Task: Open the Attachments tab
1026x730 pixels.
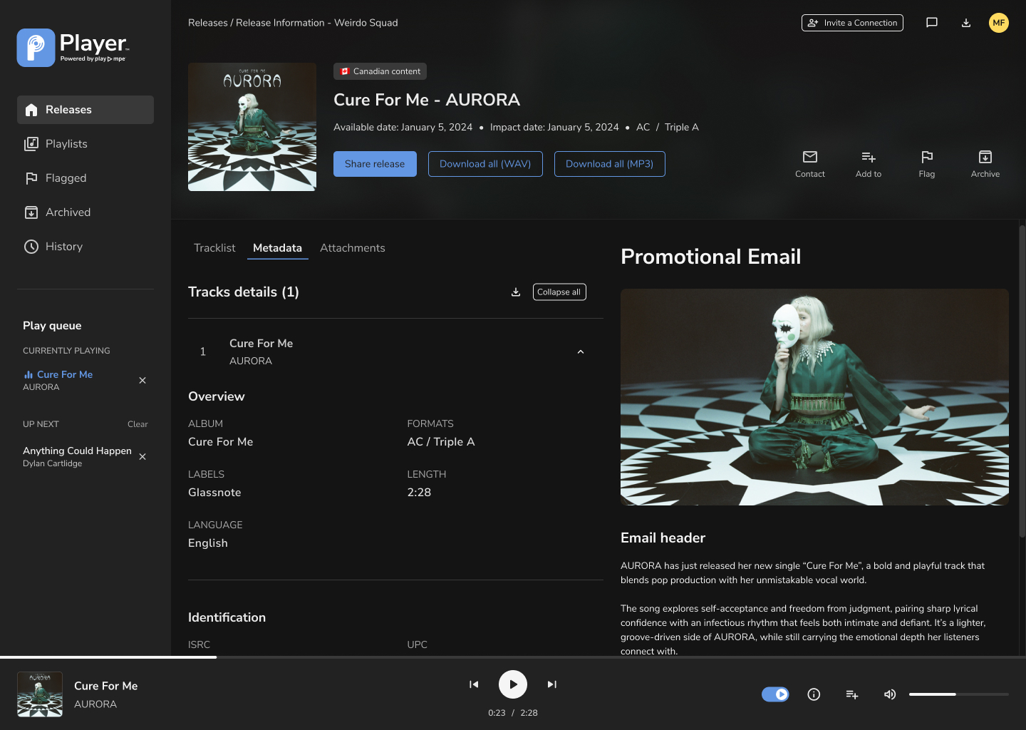Action: 353,248
